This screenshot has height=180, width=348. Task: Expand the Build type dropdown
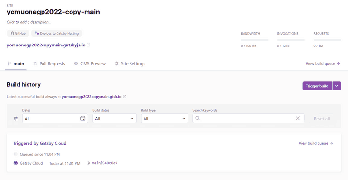tap(164, 119)
